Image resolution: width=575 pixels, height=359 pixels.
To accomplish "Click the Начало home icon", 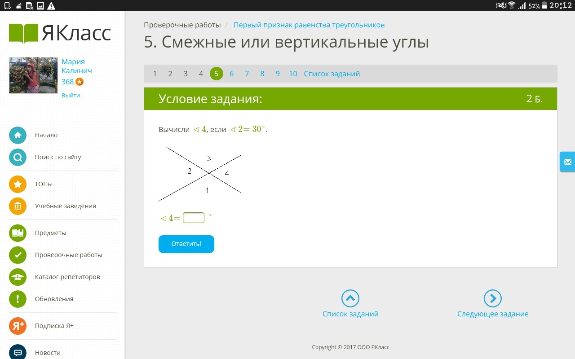I will 18,135.
